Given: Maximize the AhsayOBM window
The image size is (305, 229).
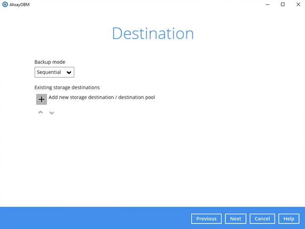Looking at the screenshot, I should pyautogui.click(x=283, y=5).
